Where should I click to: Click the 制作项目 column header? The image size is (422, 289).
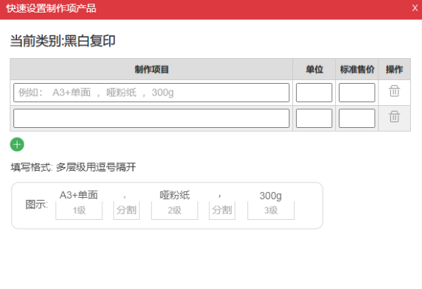tap(152, 69)
